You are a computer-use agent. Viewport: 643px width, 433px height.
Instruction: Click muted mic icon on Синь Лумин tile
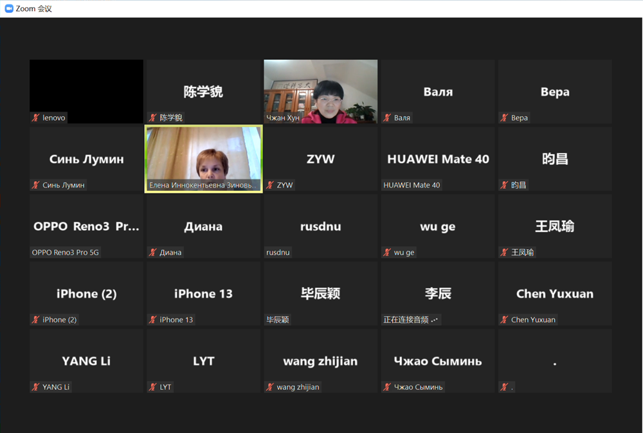36,186
